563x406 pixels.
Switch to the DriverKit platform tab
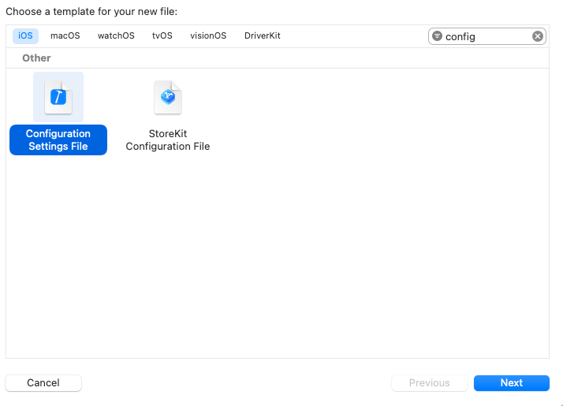coord(262,36)
